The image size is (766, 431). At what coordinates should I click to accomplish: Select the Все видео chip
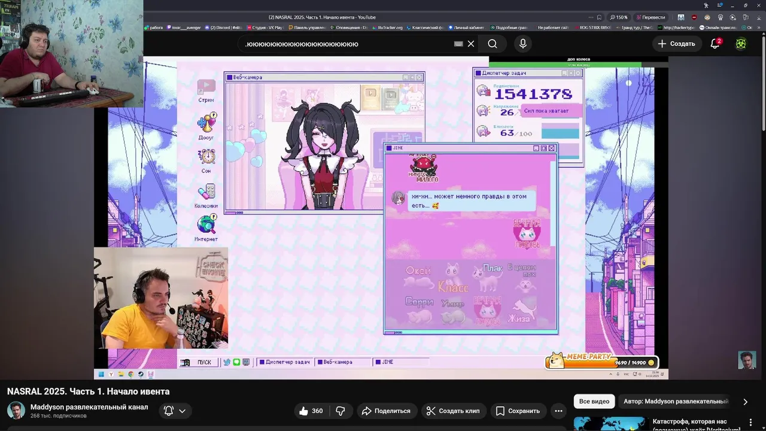coord(594,402)
